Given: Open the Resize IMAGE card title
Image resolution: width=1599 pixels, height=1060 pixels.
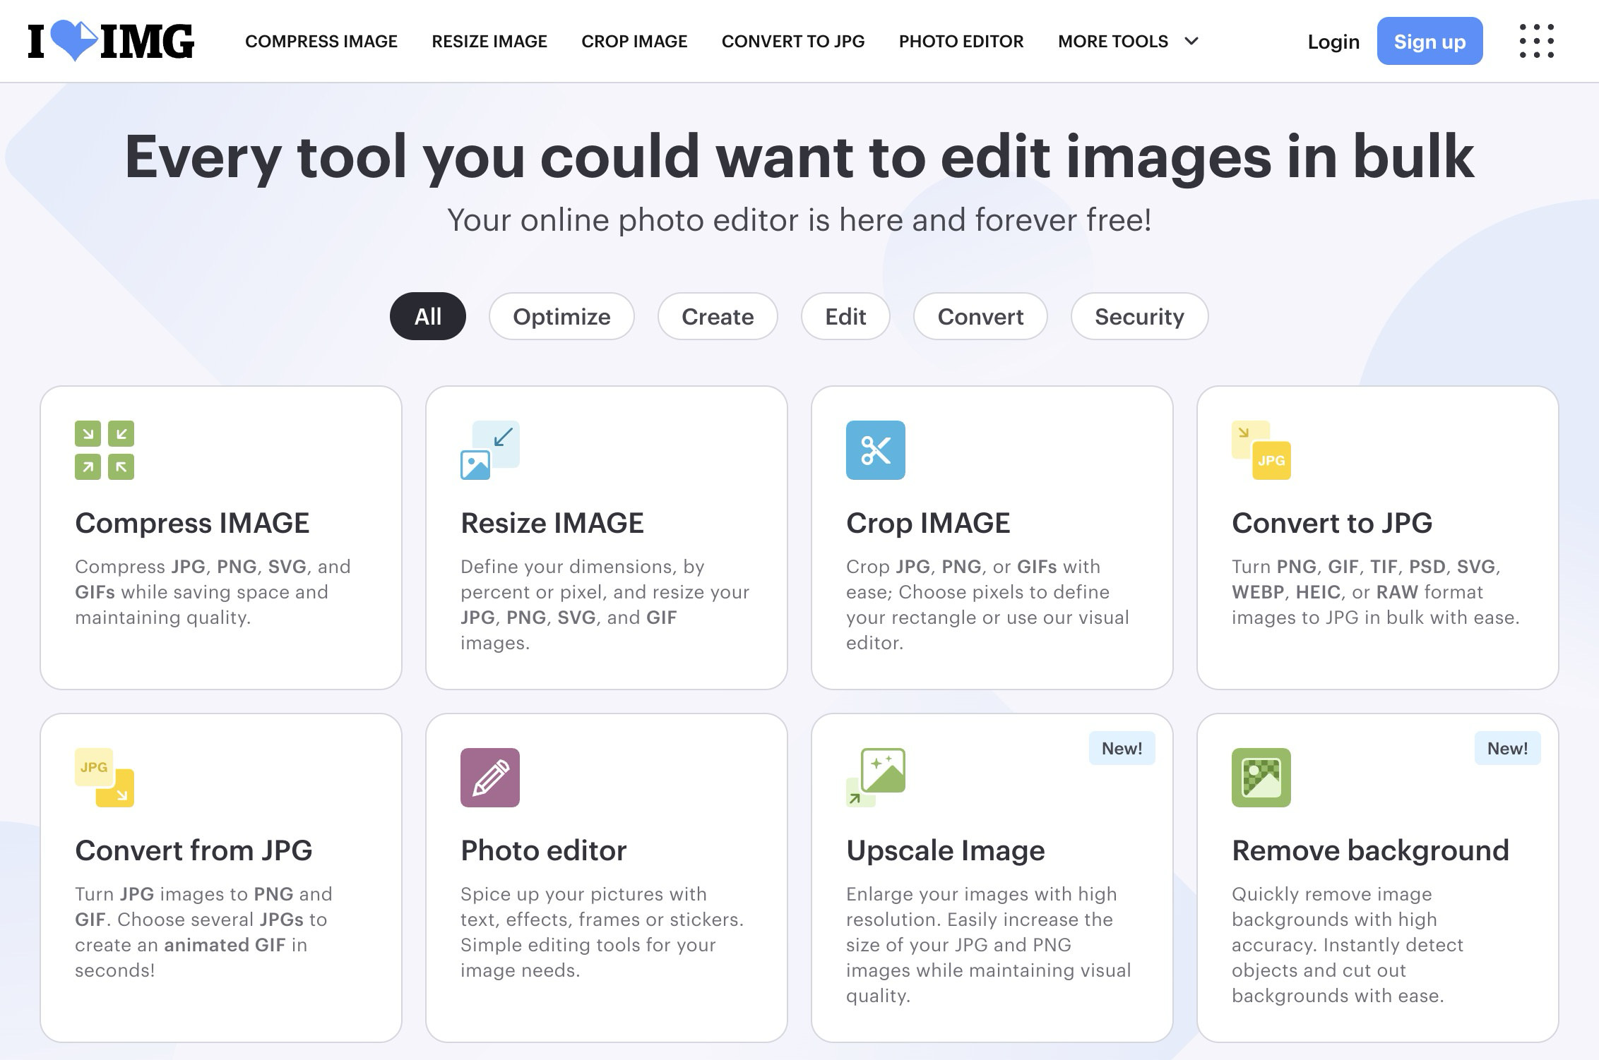Looking at the screenshot, I should pyautogui.click(x=552, y=523).
